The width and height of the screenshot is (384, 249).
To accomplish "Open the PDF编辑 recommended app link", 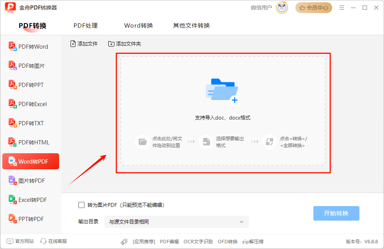I will click(x=169, y=241).
